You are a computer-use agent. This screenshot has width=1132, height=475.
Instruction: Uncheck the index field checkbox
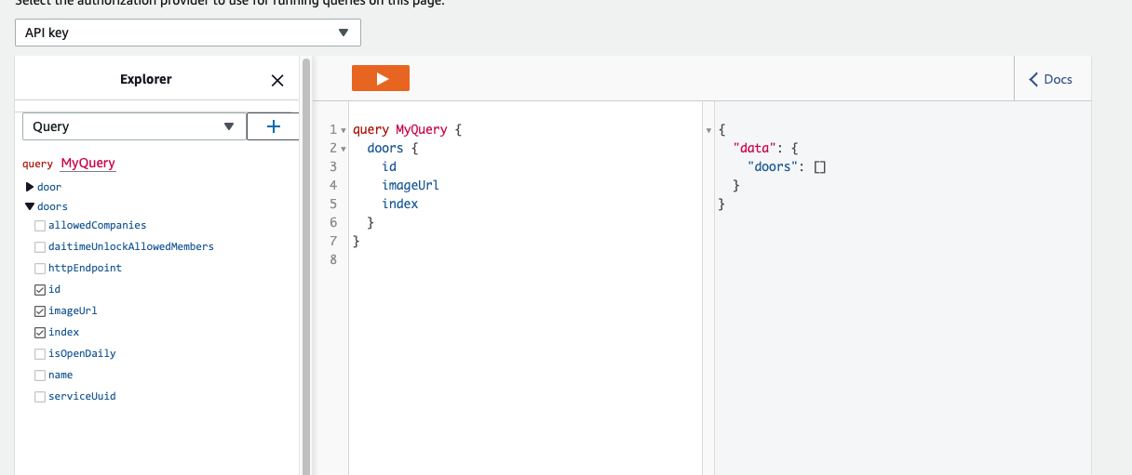click(x=39, y=333)
